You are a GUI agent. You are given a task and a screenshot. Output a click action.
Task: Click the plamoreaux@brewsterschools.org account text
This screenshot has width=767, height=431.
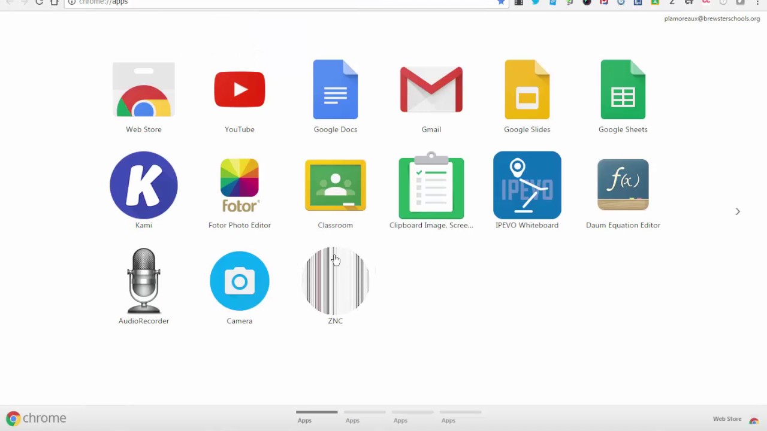[x=712, y=19]
